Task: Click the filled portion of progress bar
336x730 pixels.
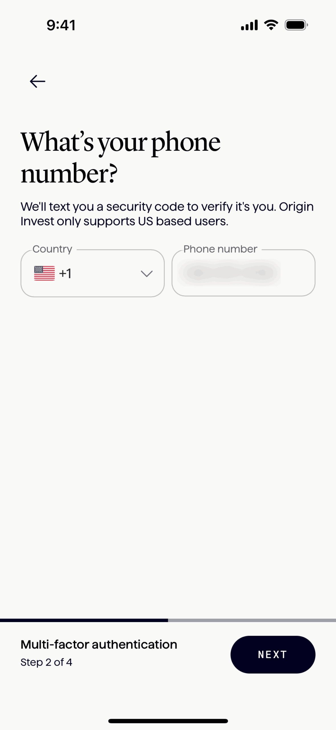Action: [x=84, y=620]
